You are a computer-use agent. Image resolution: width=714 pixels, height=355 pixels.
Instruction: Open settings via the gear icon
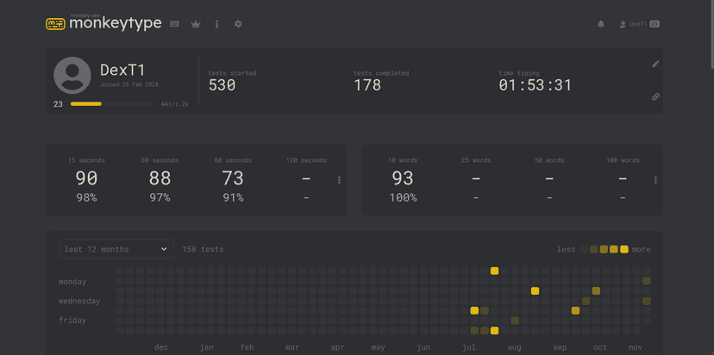[238, 24]
